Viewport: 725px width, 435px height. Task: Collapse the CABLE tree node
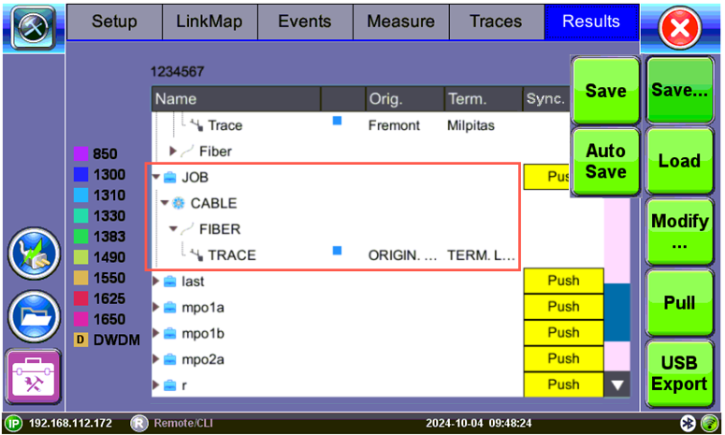[x=165, y=203]
